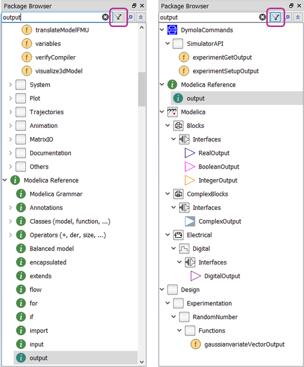304x367 pixels.
Task: Collapse Interfaces under ComplexBlocks
Action: click(x=173, y=207)
